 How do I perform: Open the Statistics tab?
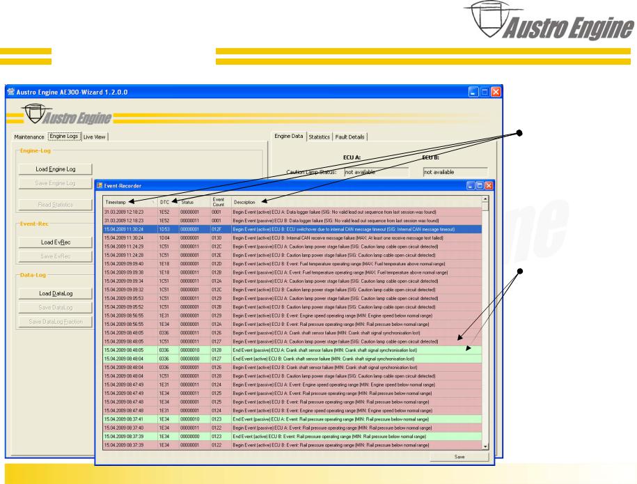320,137
